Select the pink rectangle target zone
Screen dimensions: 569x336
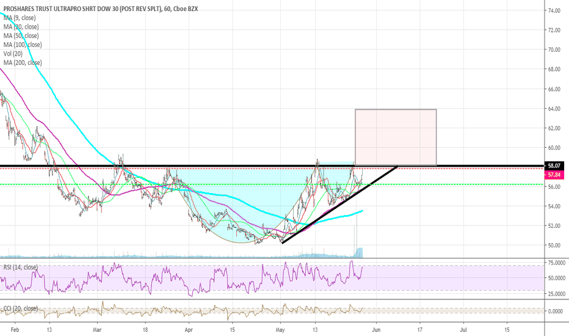[396, 137]
